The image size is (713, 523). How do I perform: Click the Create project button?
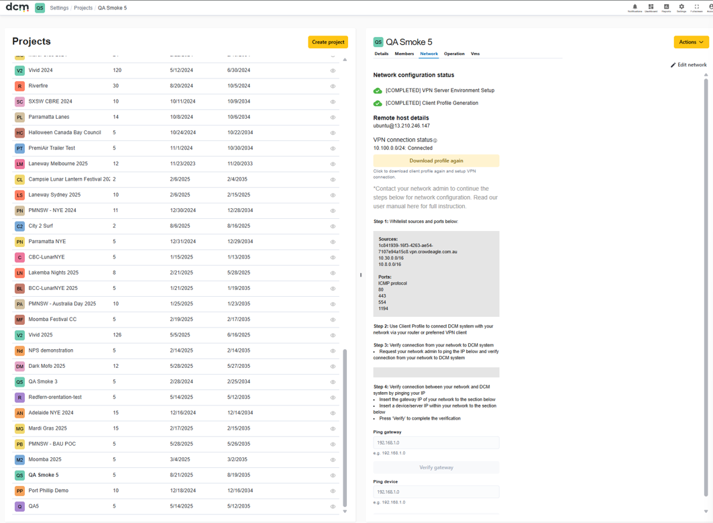[x=328, y=42]
